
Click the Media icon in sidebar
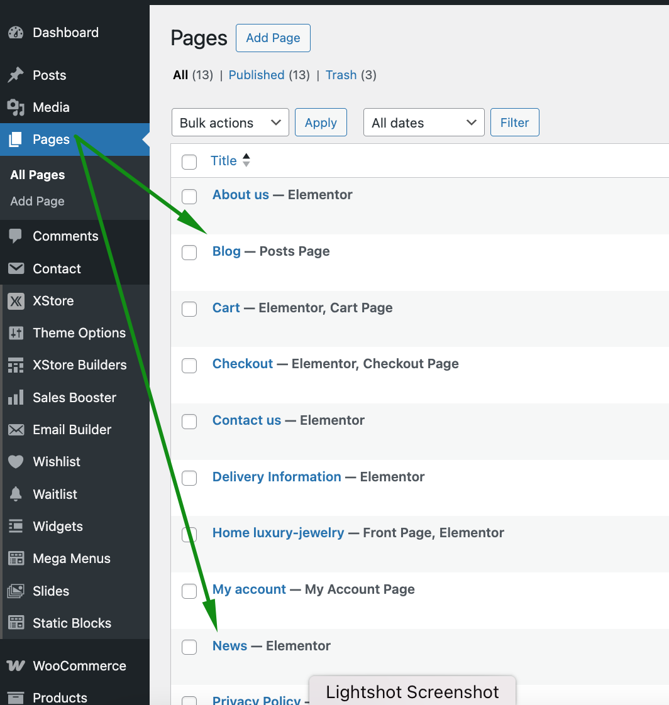16,107
